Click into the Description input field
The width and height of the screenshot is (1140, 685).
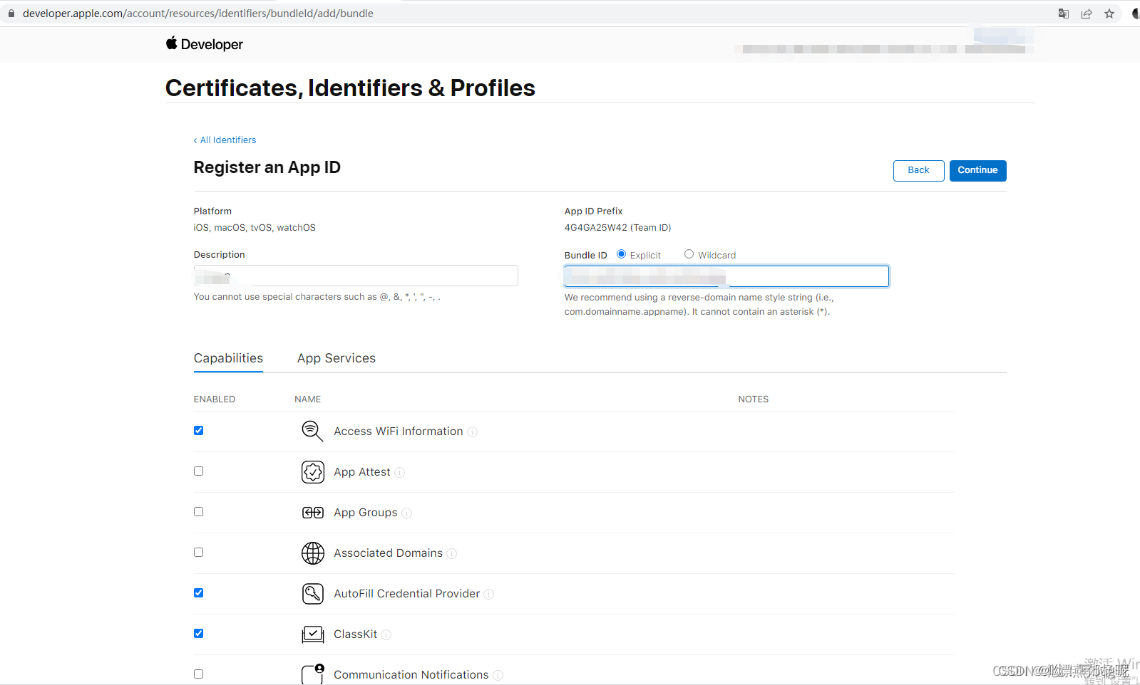point(356,276)
